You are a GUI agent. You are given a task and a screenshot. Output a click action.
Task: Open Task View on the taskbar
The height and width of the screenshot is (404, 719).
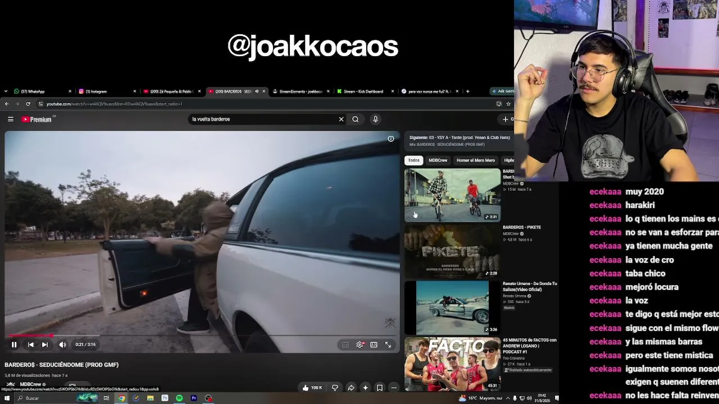pyautogui.click(x=106, y=398)
